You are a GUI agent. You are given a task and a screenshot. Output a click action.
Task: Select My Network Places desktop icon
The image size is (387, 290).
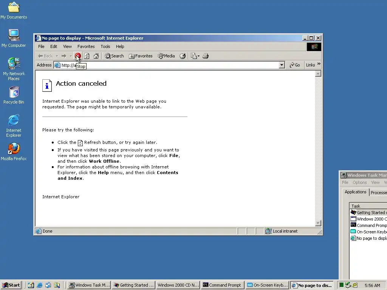[14, 69]
